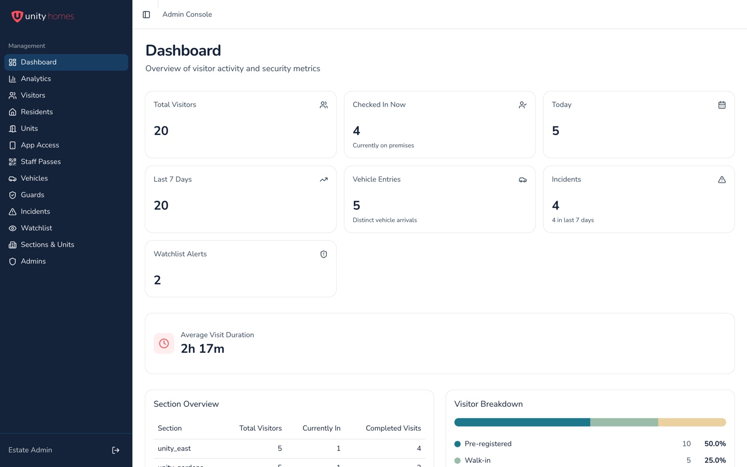Open Vehicles in the sidebar

click(x=66, y=178)
